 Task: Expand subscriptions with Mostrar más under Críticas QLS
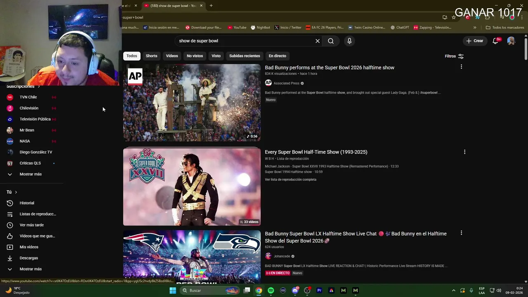click(x=31, y=174)
